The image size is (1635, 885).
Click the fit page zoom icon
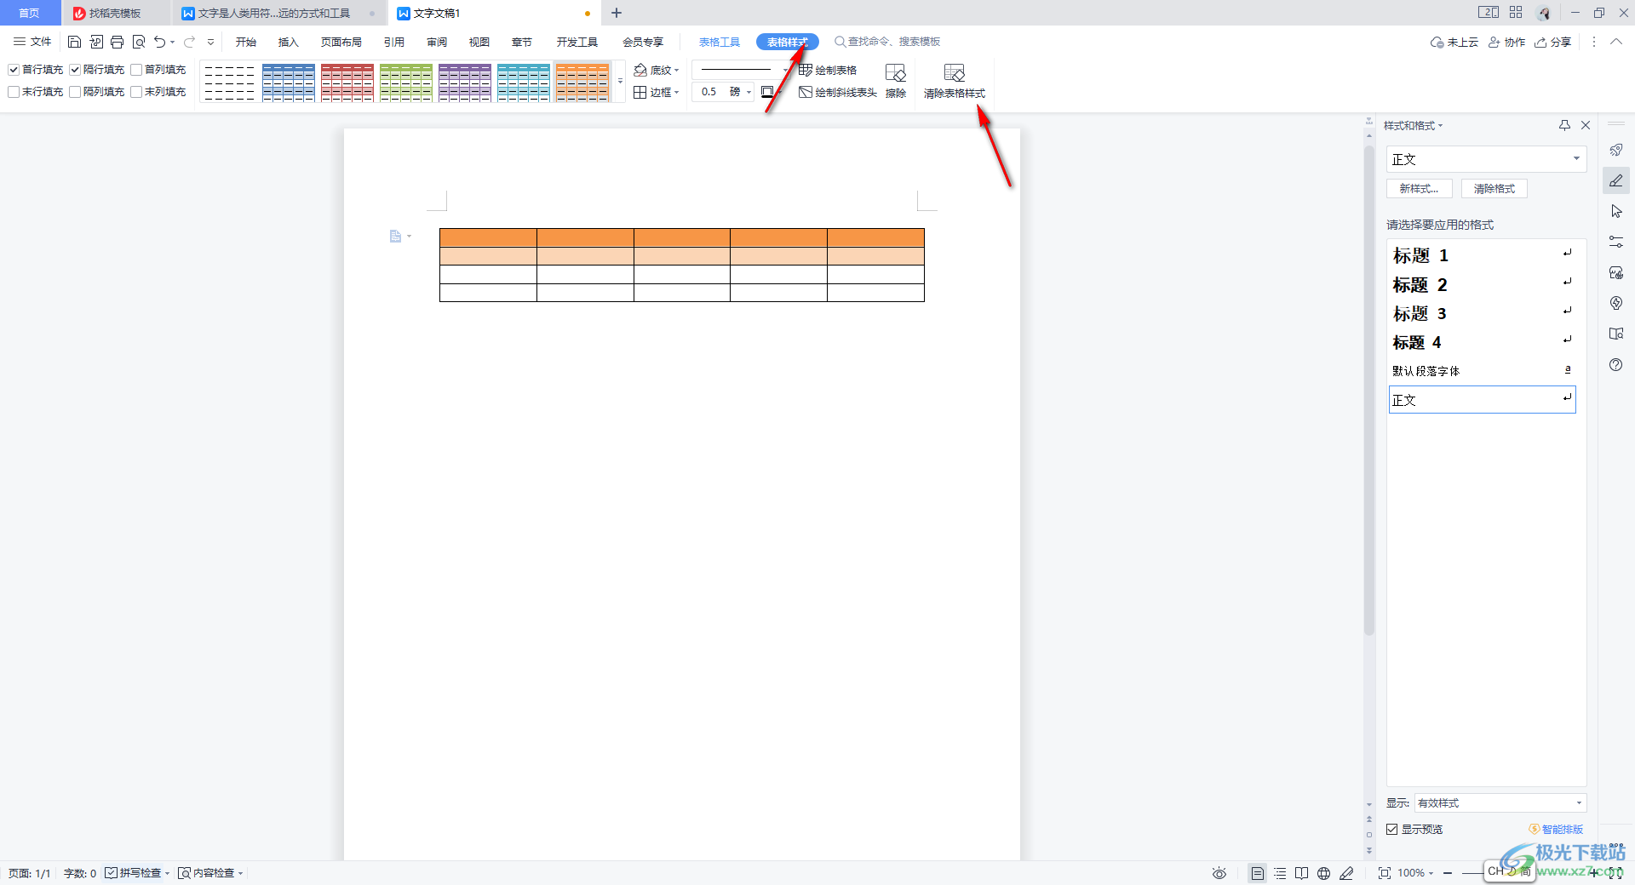(1384, 873)
